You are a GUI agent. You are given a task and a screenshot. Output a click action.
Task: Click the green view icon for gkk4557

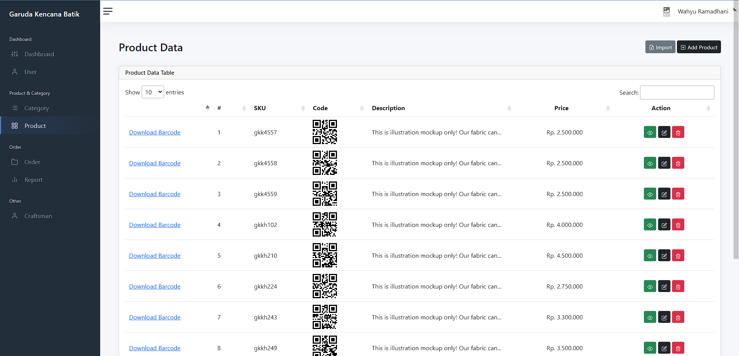pyautogui.click(x=650, y=133)
